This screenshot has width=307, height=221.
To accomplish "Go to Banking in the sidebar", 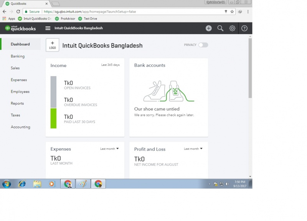I will pyautogui.click(x=18, y=56).
